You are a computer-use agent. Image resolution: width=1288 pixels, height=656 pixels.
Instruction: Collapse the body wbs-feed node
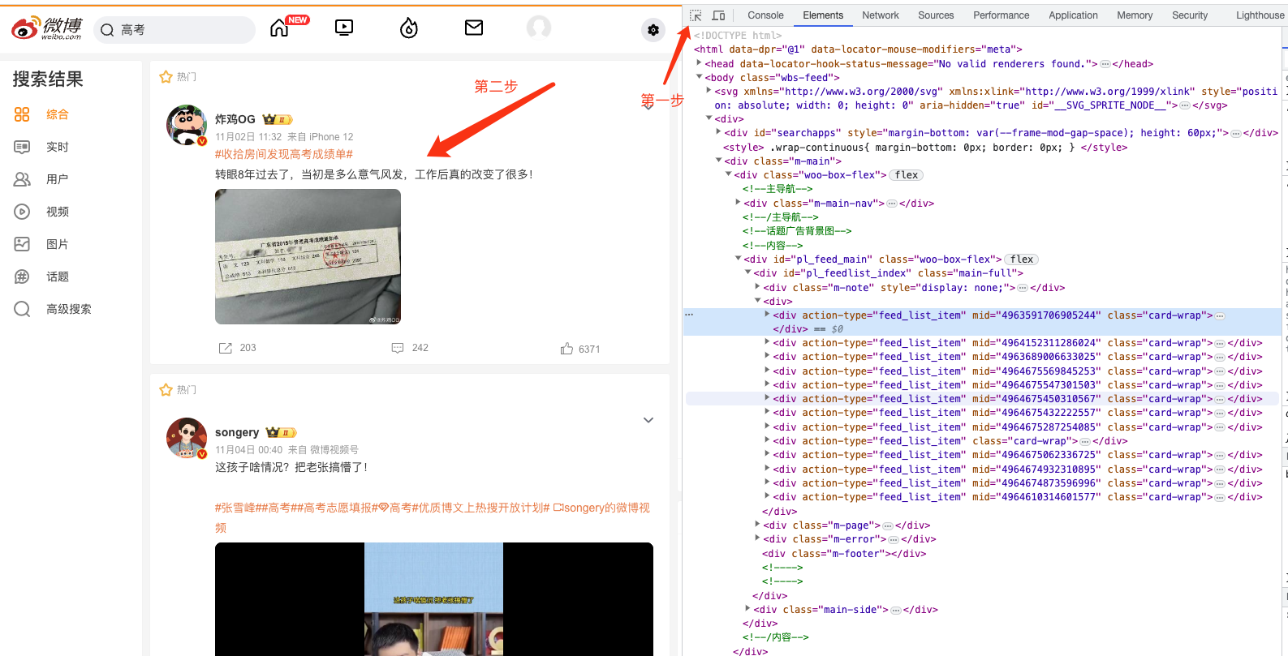point(699,77)
